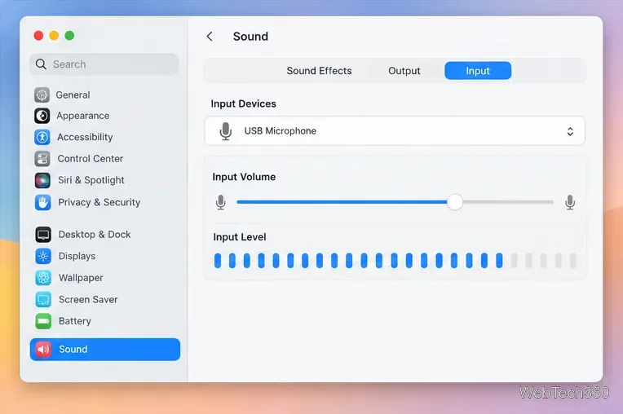Open Accessibility settings label
Screen dimensions: 623x414
pos(85,138)
